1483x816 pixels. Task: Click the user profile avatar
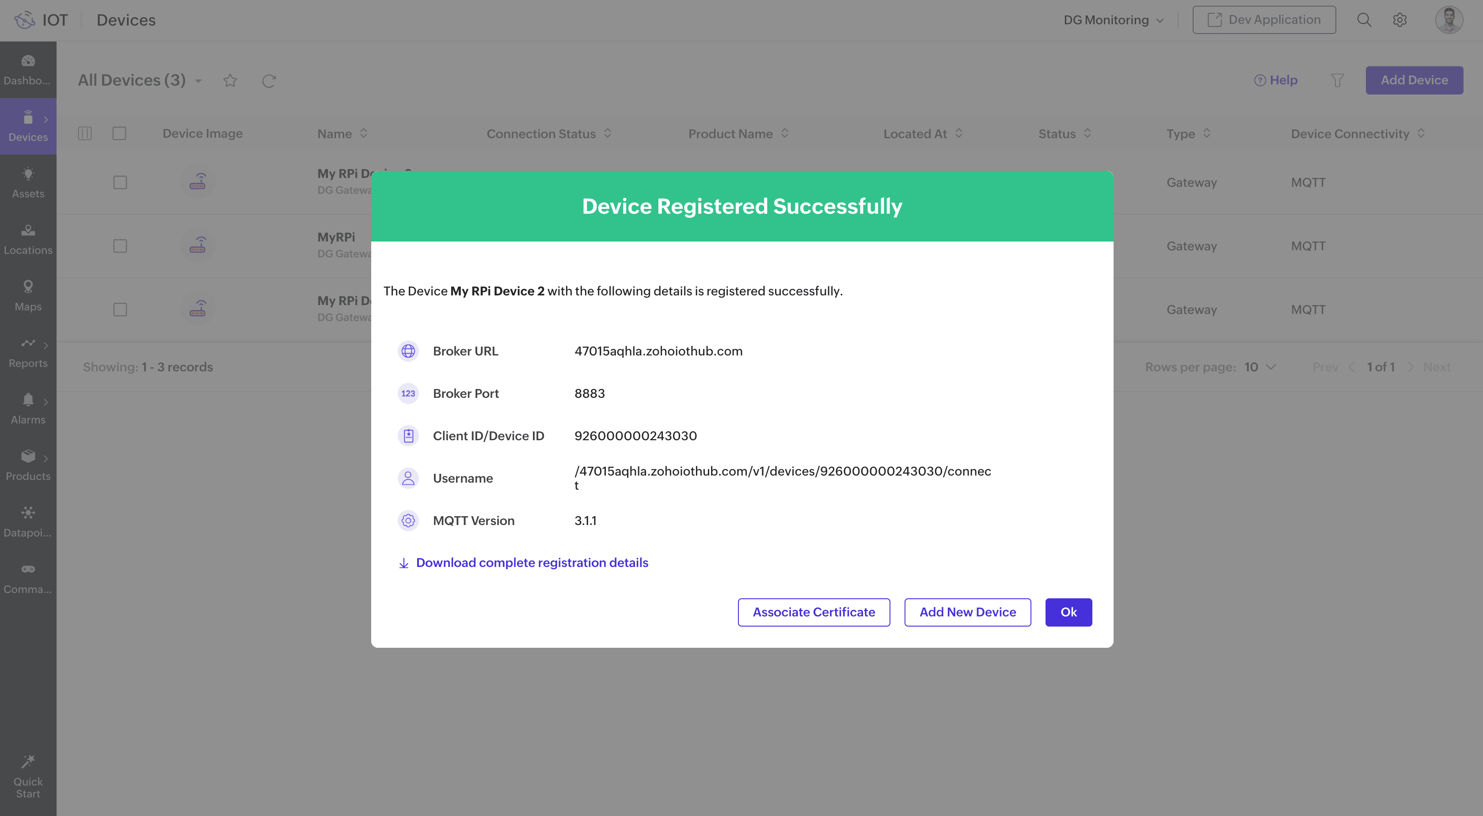(x=1449, y=20)
